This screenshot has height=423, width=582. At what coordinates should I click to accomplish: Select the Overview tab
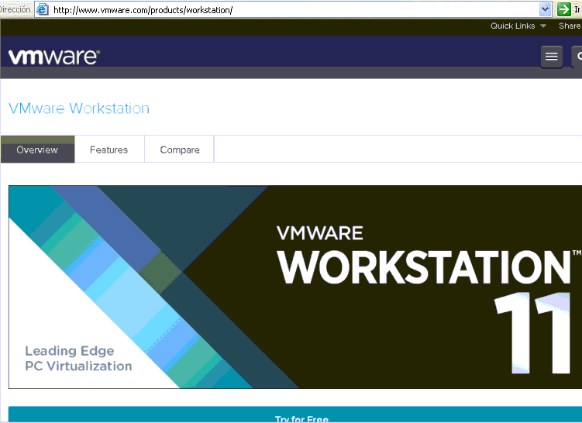pos(37,150)
